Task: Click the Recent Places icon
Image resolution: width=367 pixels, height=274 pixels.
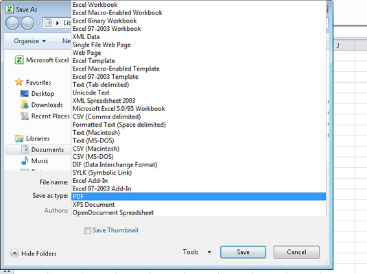Action: point(24,116)
